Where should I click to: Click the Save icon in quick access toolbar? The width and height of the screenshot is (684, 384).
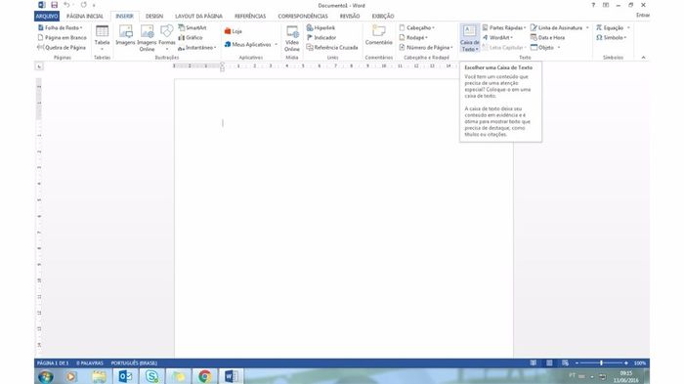(54, 5)
